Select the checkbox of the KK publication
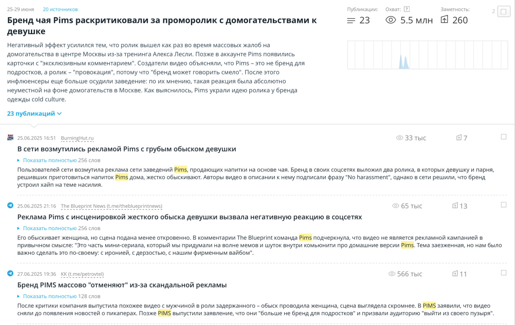Image resolution: width=515 pixels, height=325 pixels. pos(504,273)
